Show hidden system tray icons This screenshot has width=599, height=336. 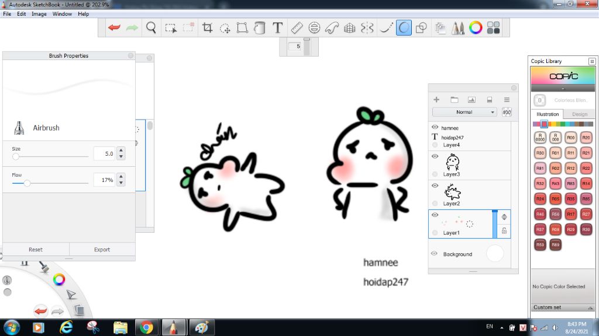501,328
